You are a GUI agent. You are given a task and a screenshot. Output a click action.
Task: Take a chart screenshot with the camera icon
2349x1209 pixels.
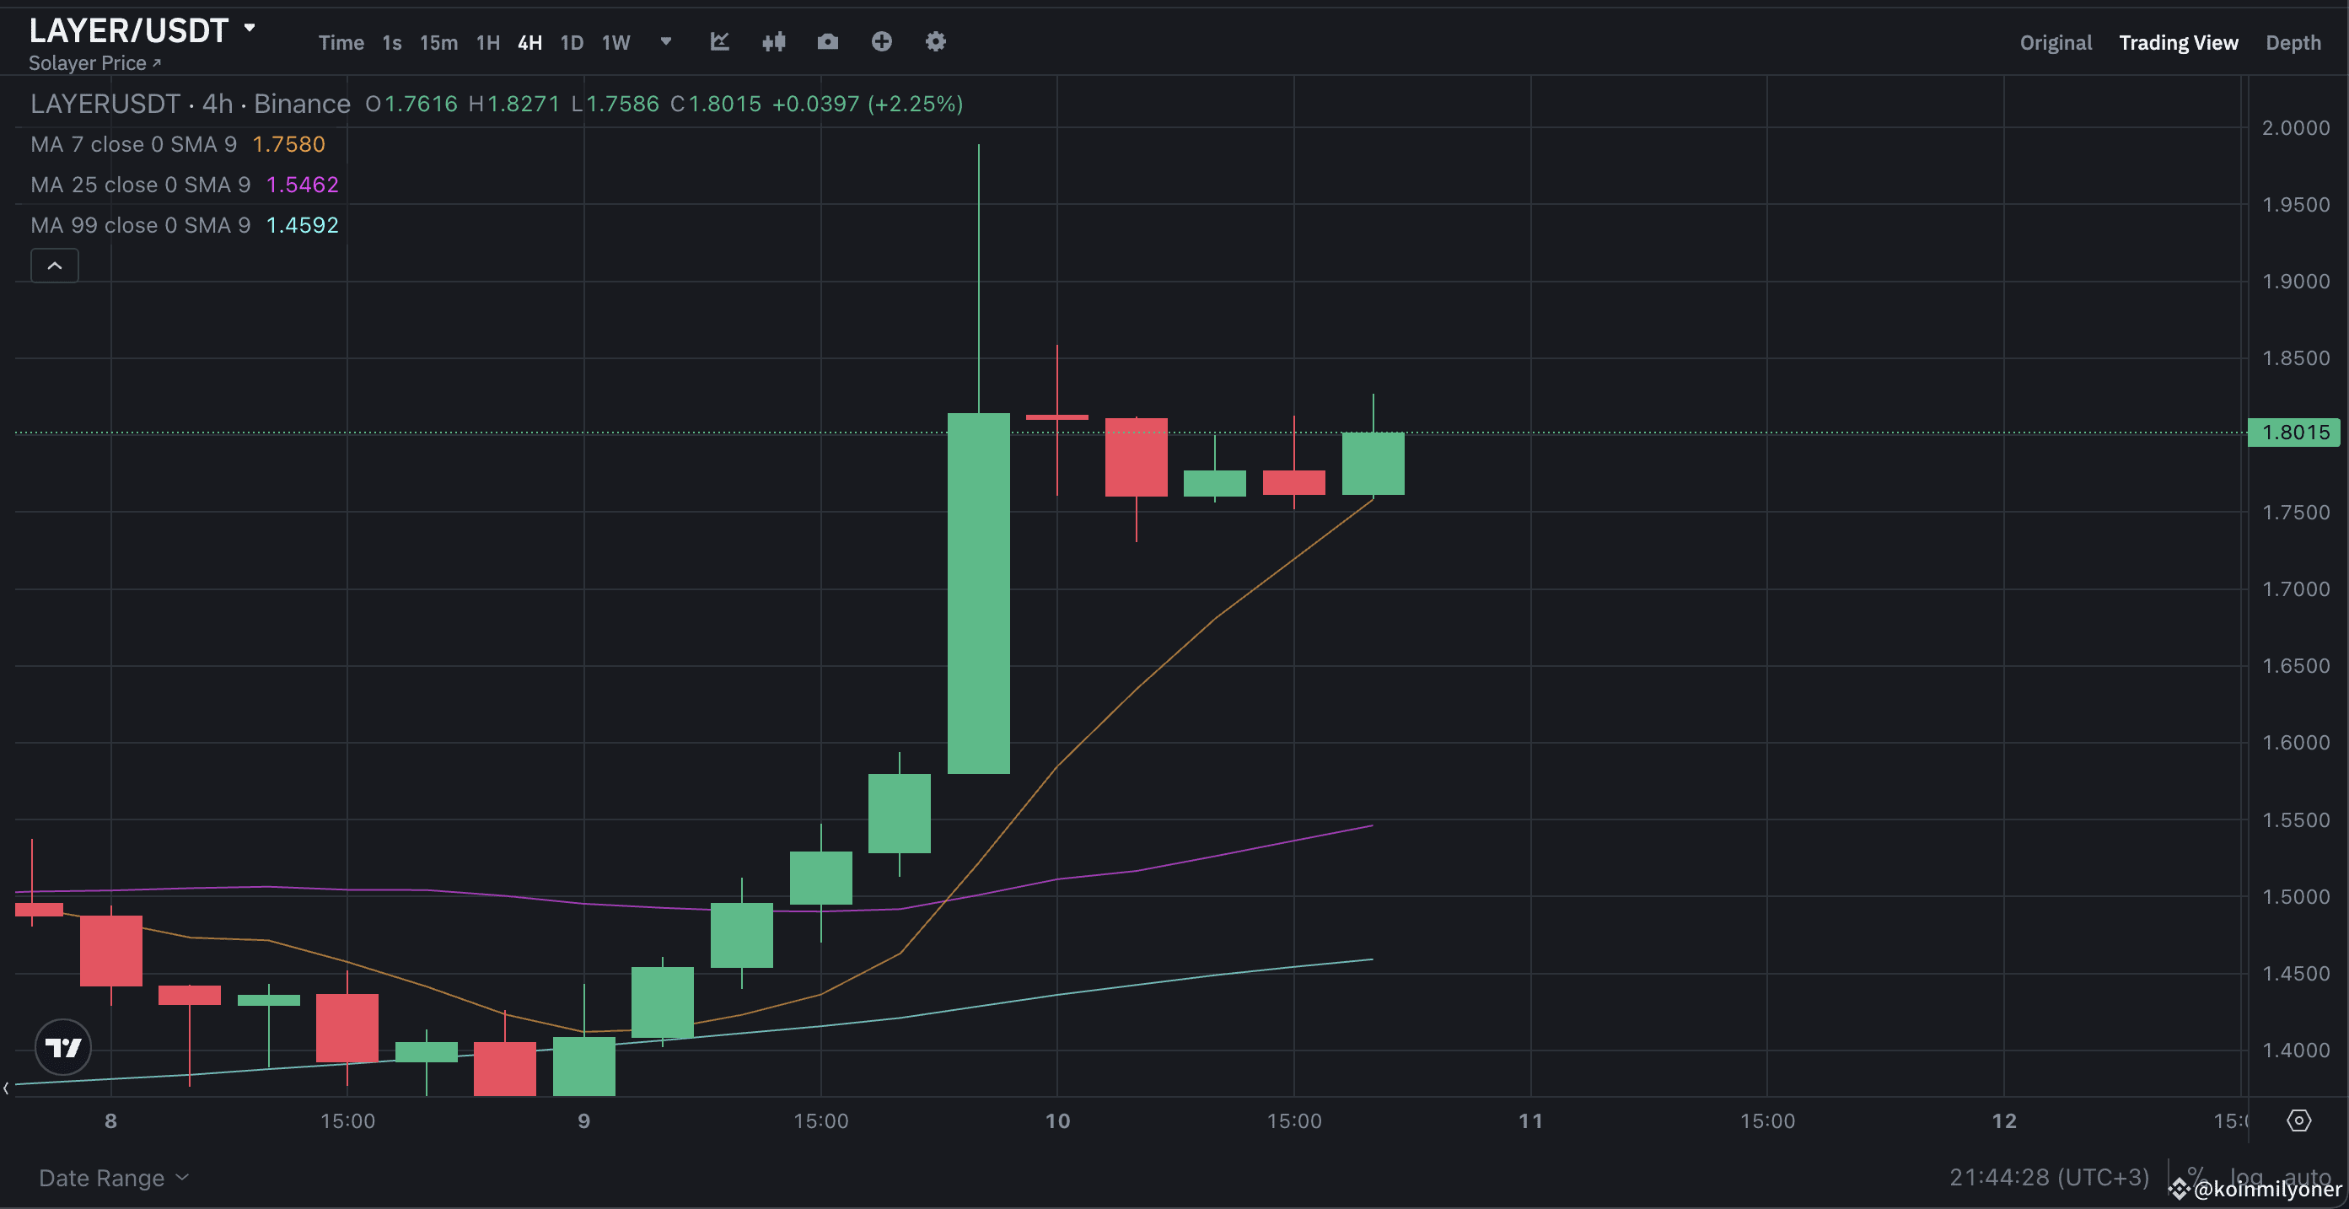pyautogui.click(x=827, y=42)
